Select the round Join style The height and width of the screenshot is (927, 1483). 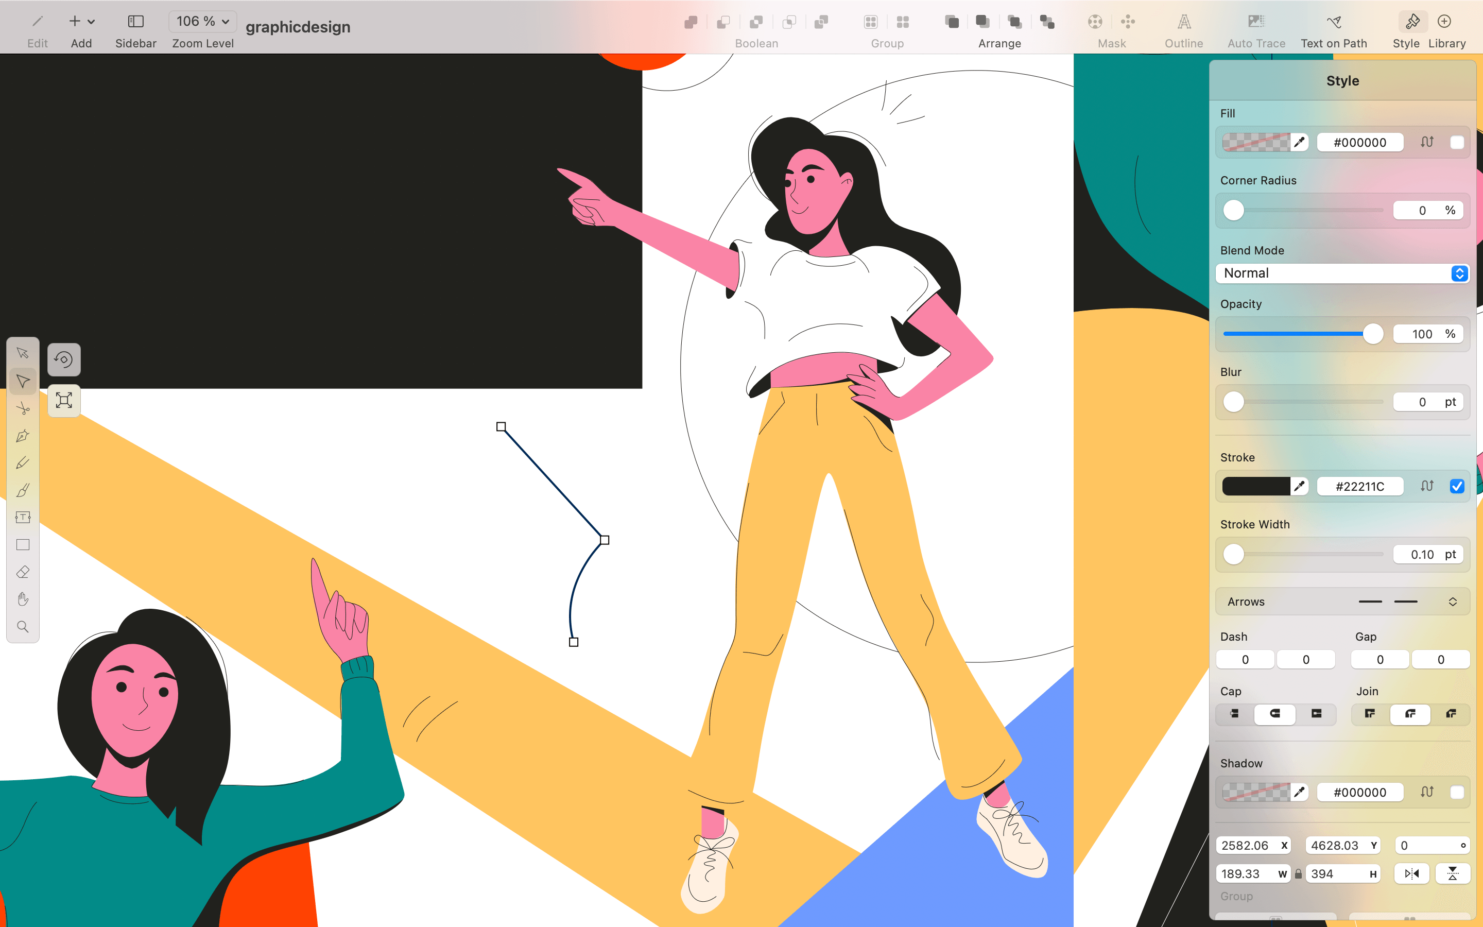click(1410, 714)
